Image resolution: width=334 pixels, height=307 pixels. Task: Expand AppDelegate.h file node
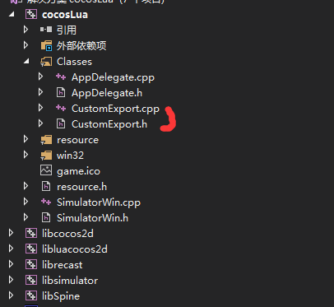click(40, 92)
